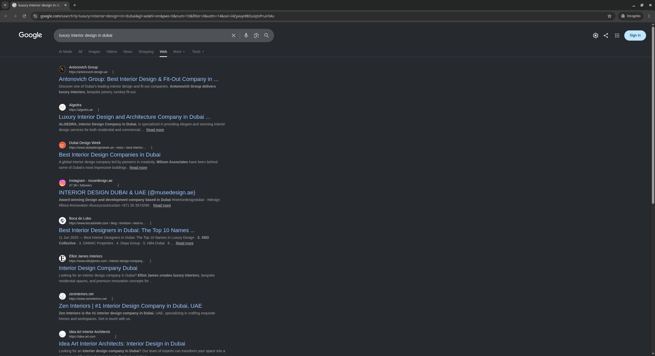Viewport: 655px width, 356px height.
Task: Click the 47.3K+ followers text
Action: [x=80, y=185]
